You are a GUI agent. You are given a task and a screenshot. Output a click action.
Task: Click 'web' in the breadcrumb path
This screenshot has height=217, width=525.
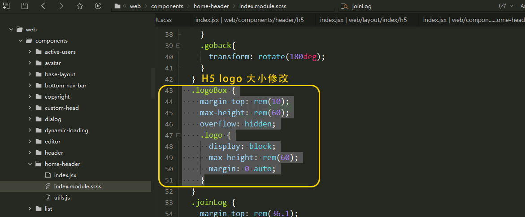[135, 6]
